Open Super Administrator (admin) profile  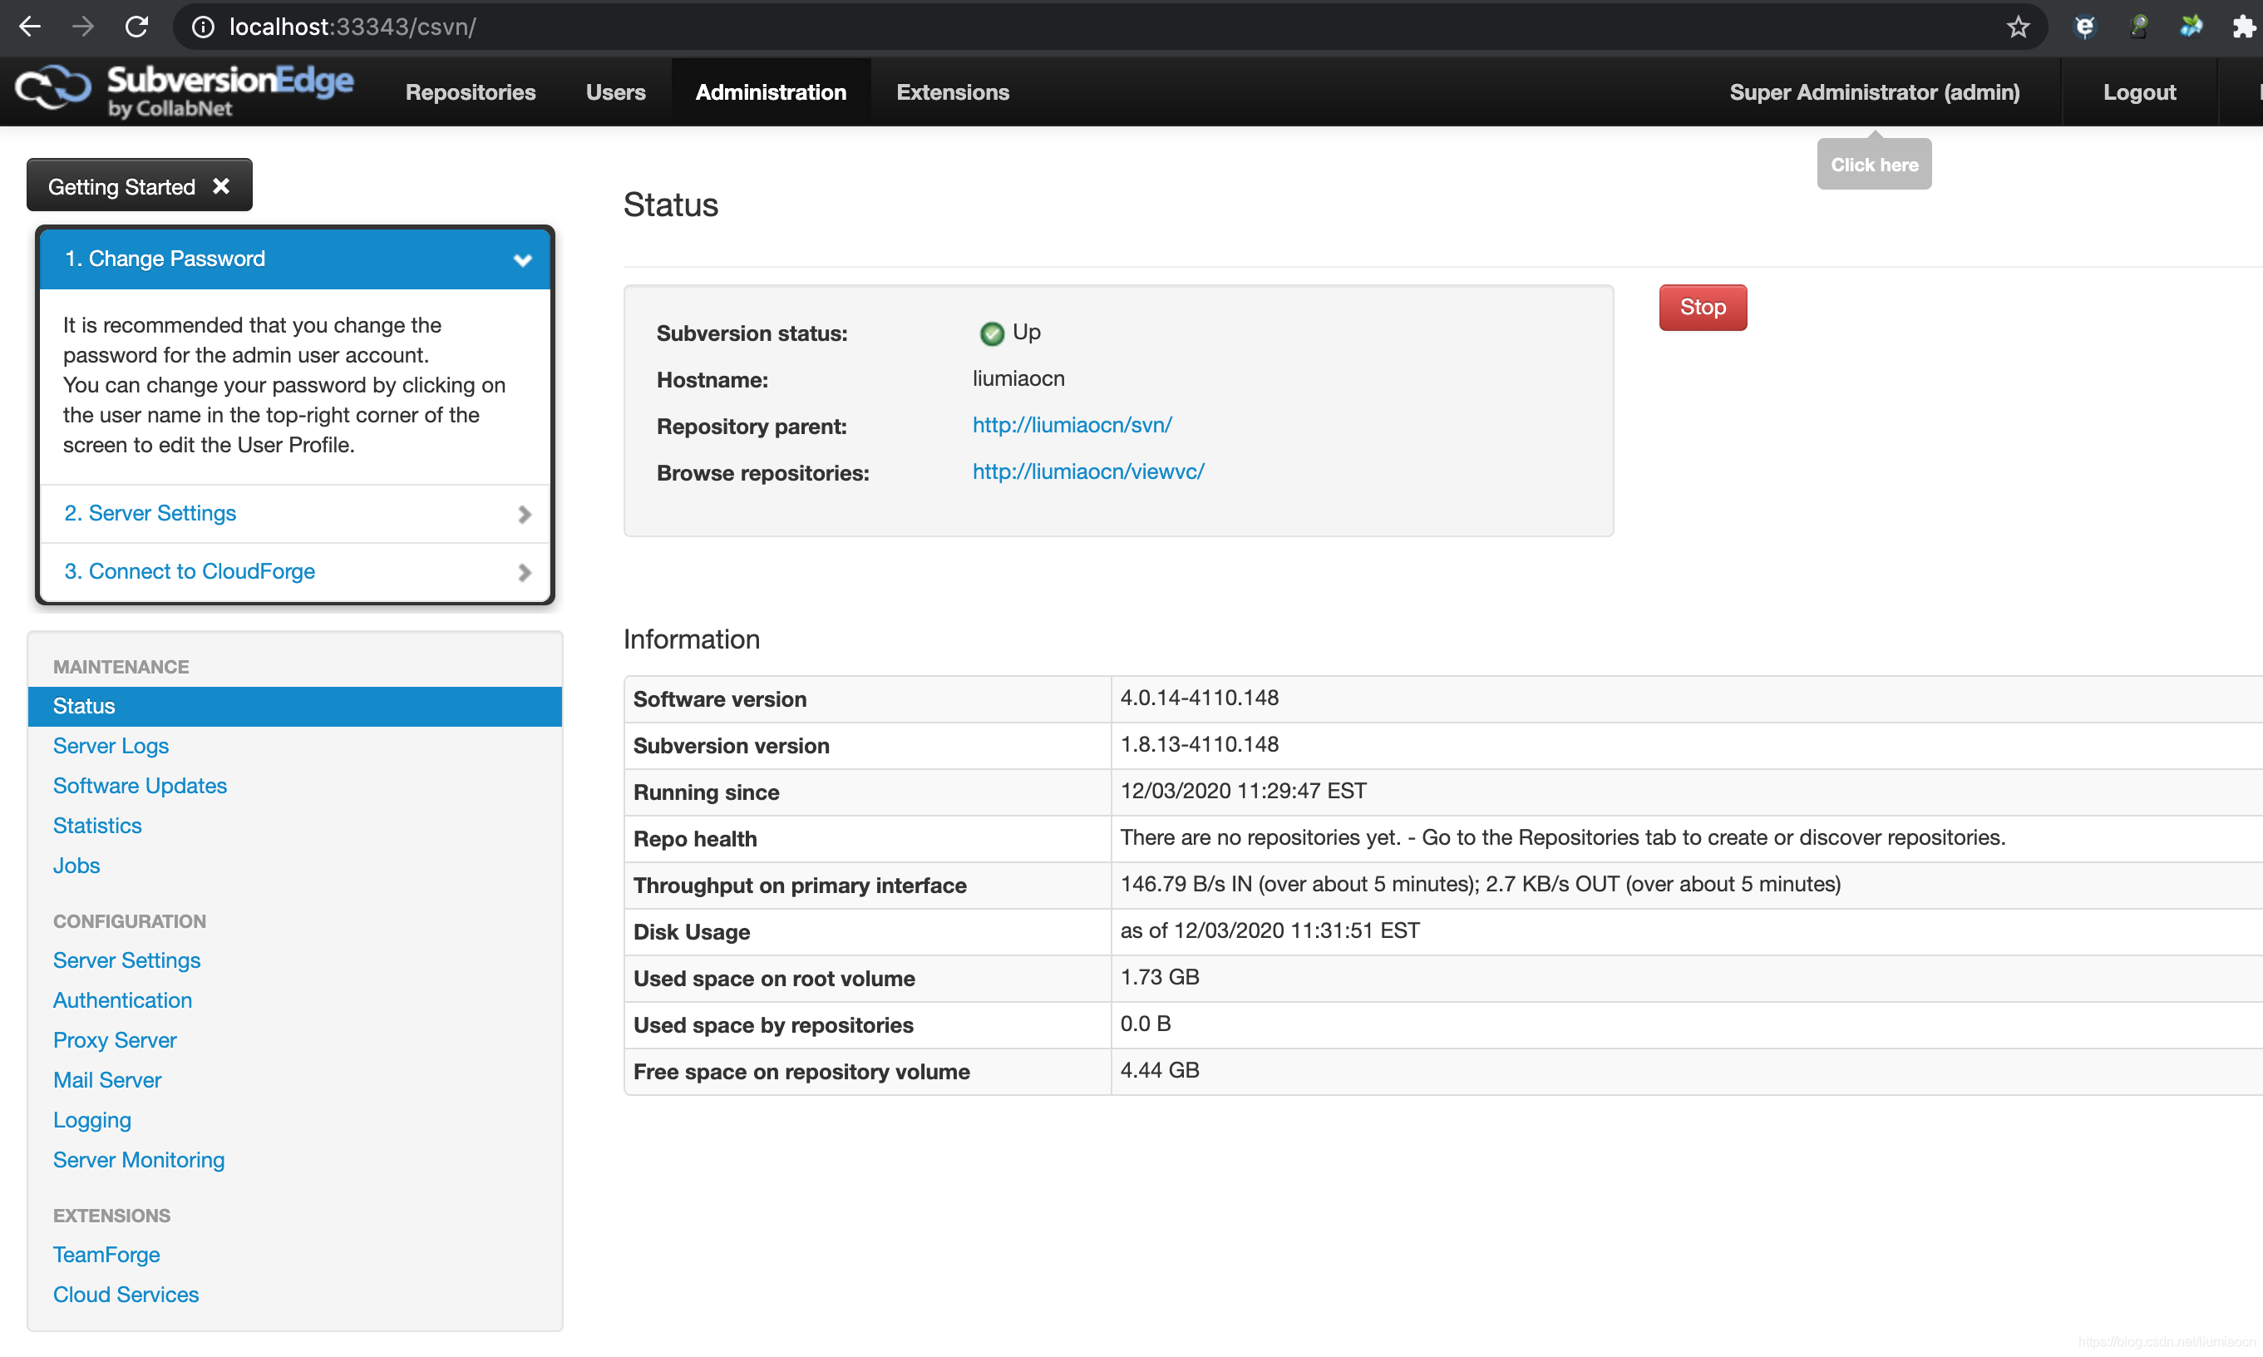[x=1875, y=92]
